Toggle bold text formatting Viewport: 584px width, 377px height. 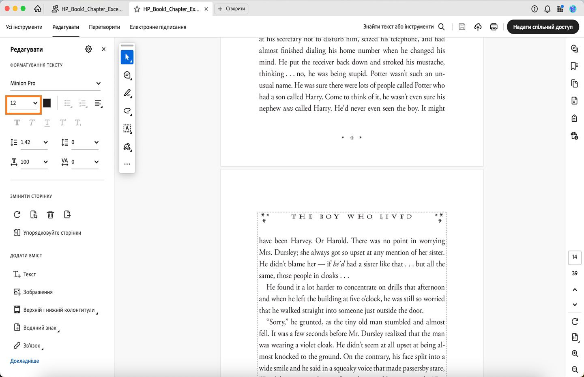(17, 122)
